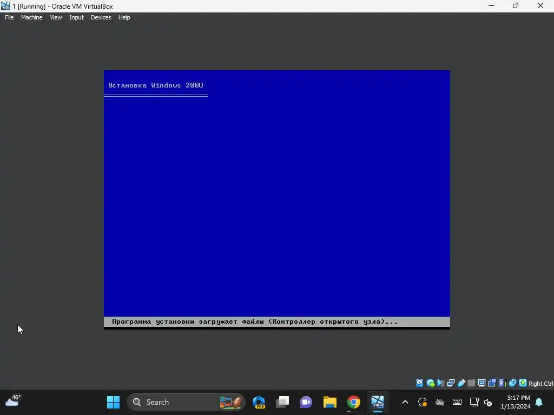Open Copilot preview from taskbar
554x415 pixels.
point(259,402)
